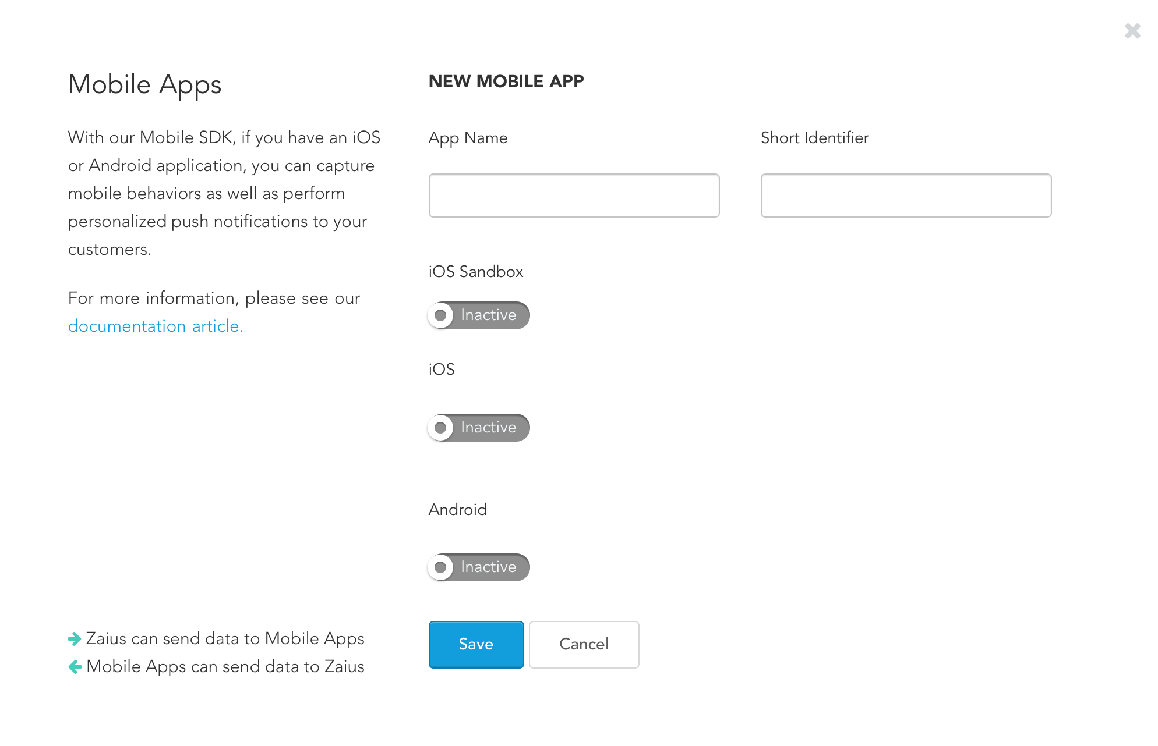Click the Short Identifier label
Screen dimensions: 1158x746
[814, 138]
